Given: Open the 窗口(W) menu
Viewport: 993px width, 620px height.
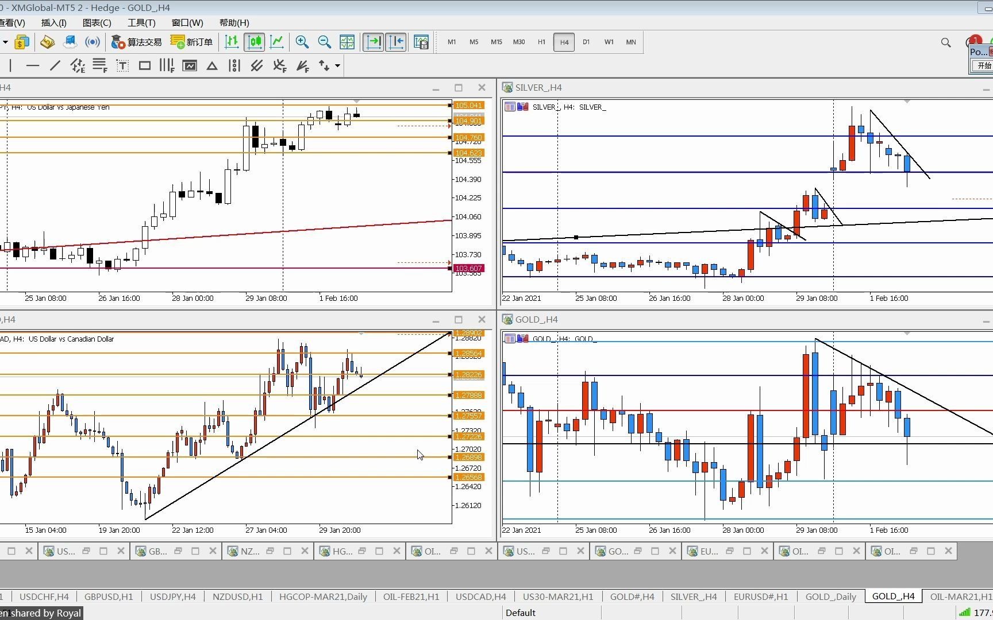Looking at the screenshot, I should click(x=187, y=23).
